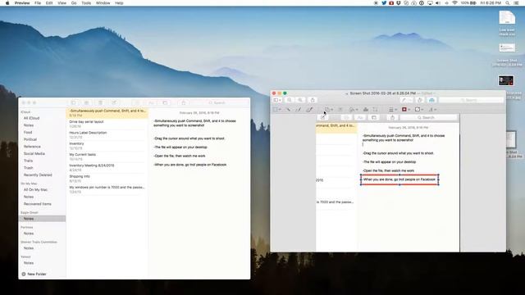Screen dimensions: 525x295
Task: Click the Preview window Search field
Action: point(471,100)
